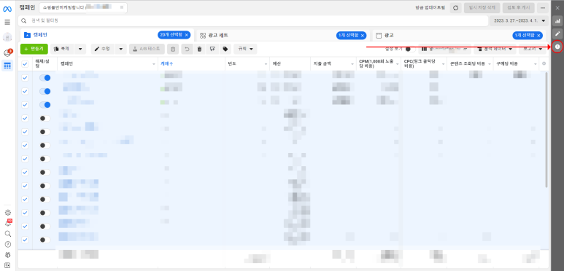This screenshot has width=564, height=271.
Task: Click the Meta logo
Action: point(7,9)
